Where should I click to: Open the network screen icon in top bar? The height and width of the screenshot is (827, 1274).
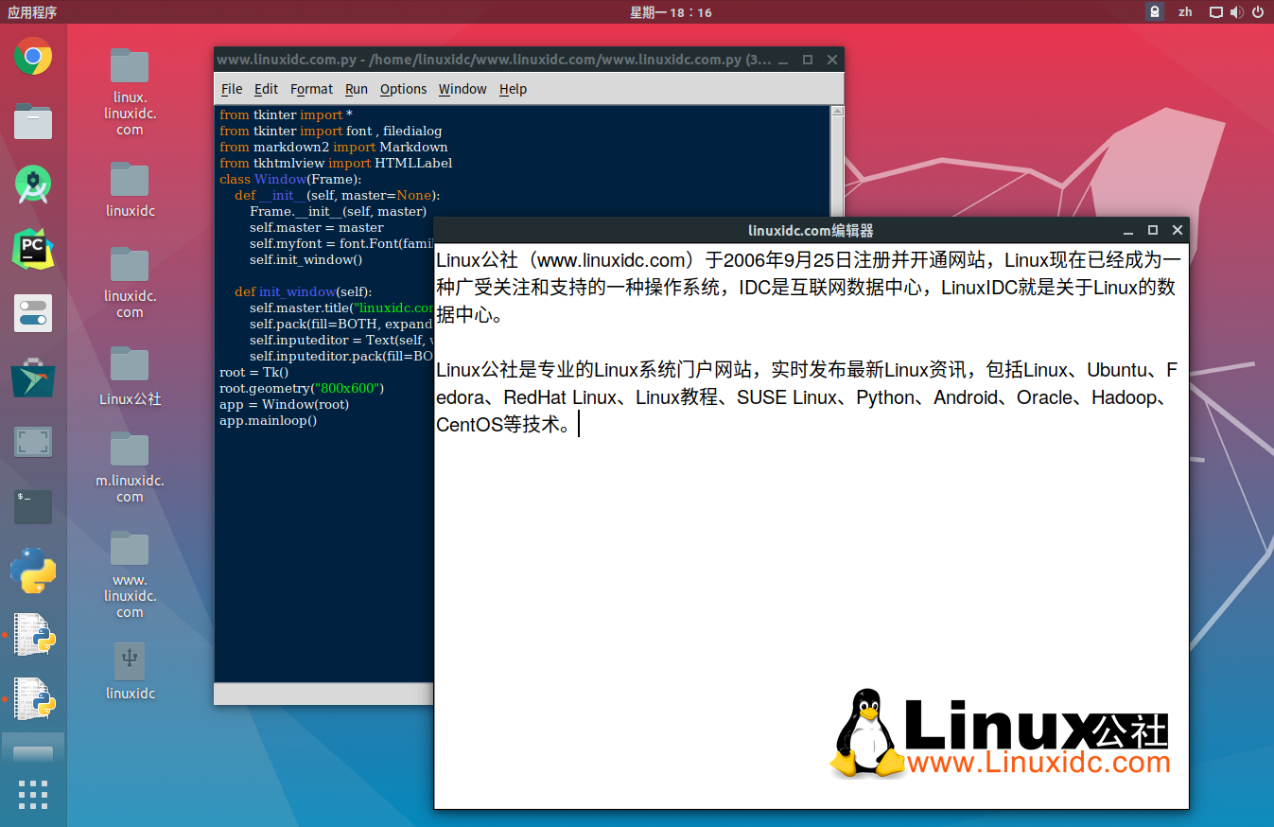pos(1216,12)
